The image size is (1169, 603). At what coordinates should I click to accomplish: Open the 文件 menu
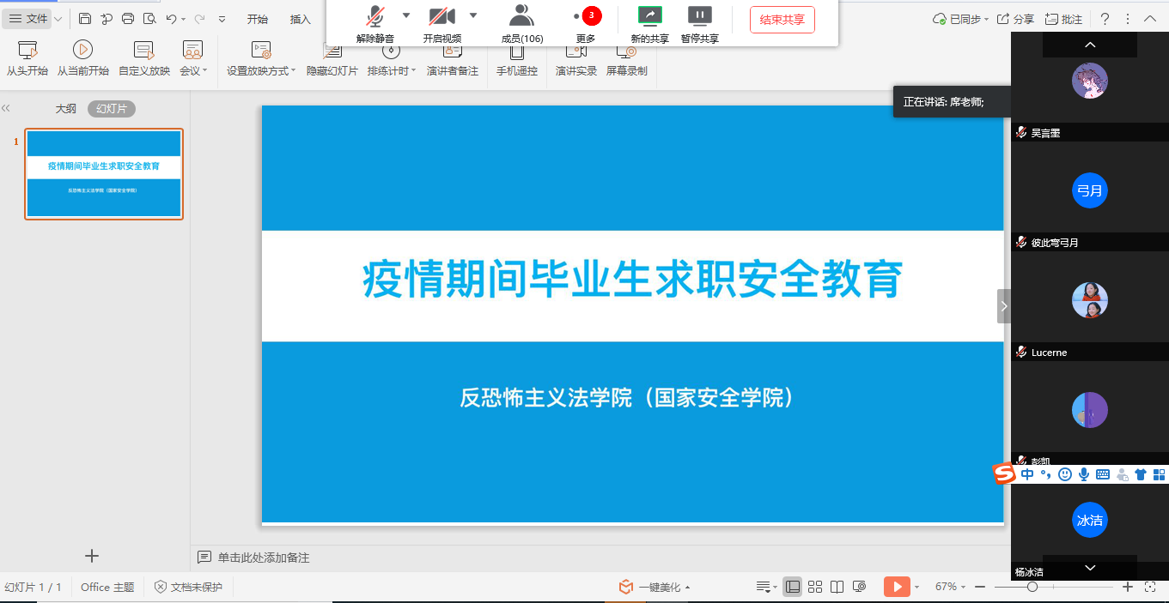28,19
